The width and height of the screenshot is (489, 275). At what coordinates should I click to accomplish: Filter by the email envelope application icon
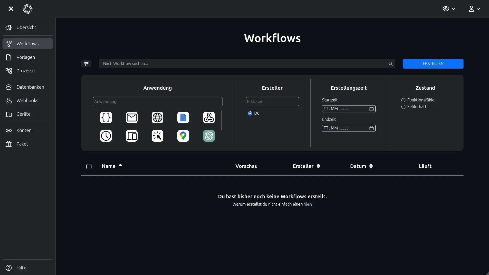(132, 117)
